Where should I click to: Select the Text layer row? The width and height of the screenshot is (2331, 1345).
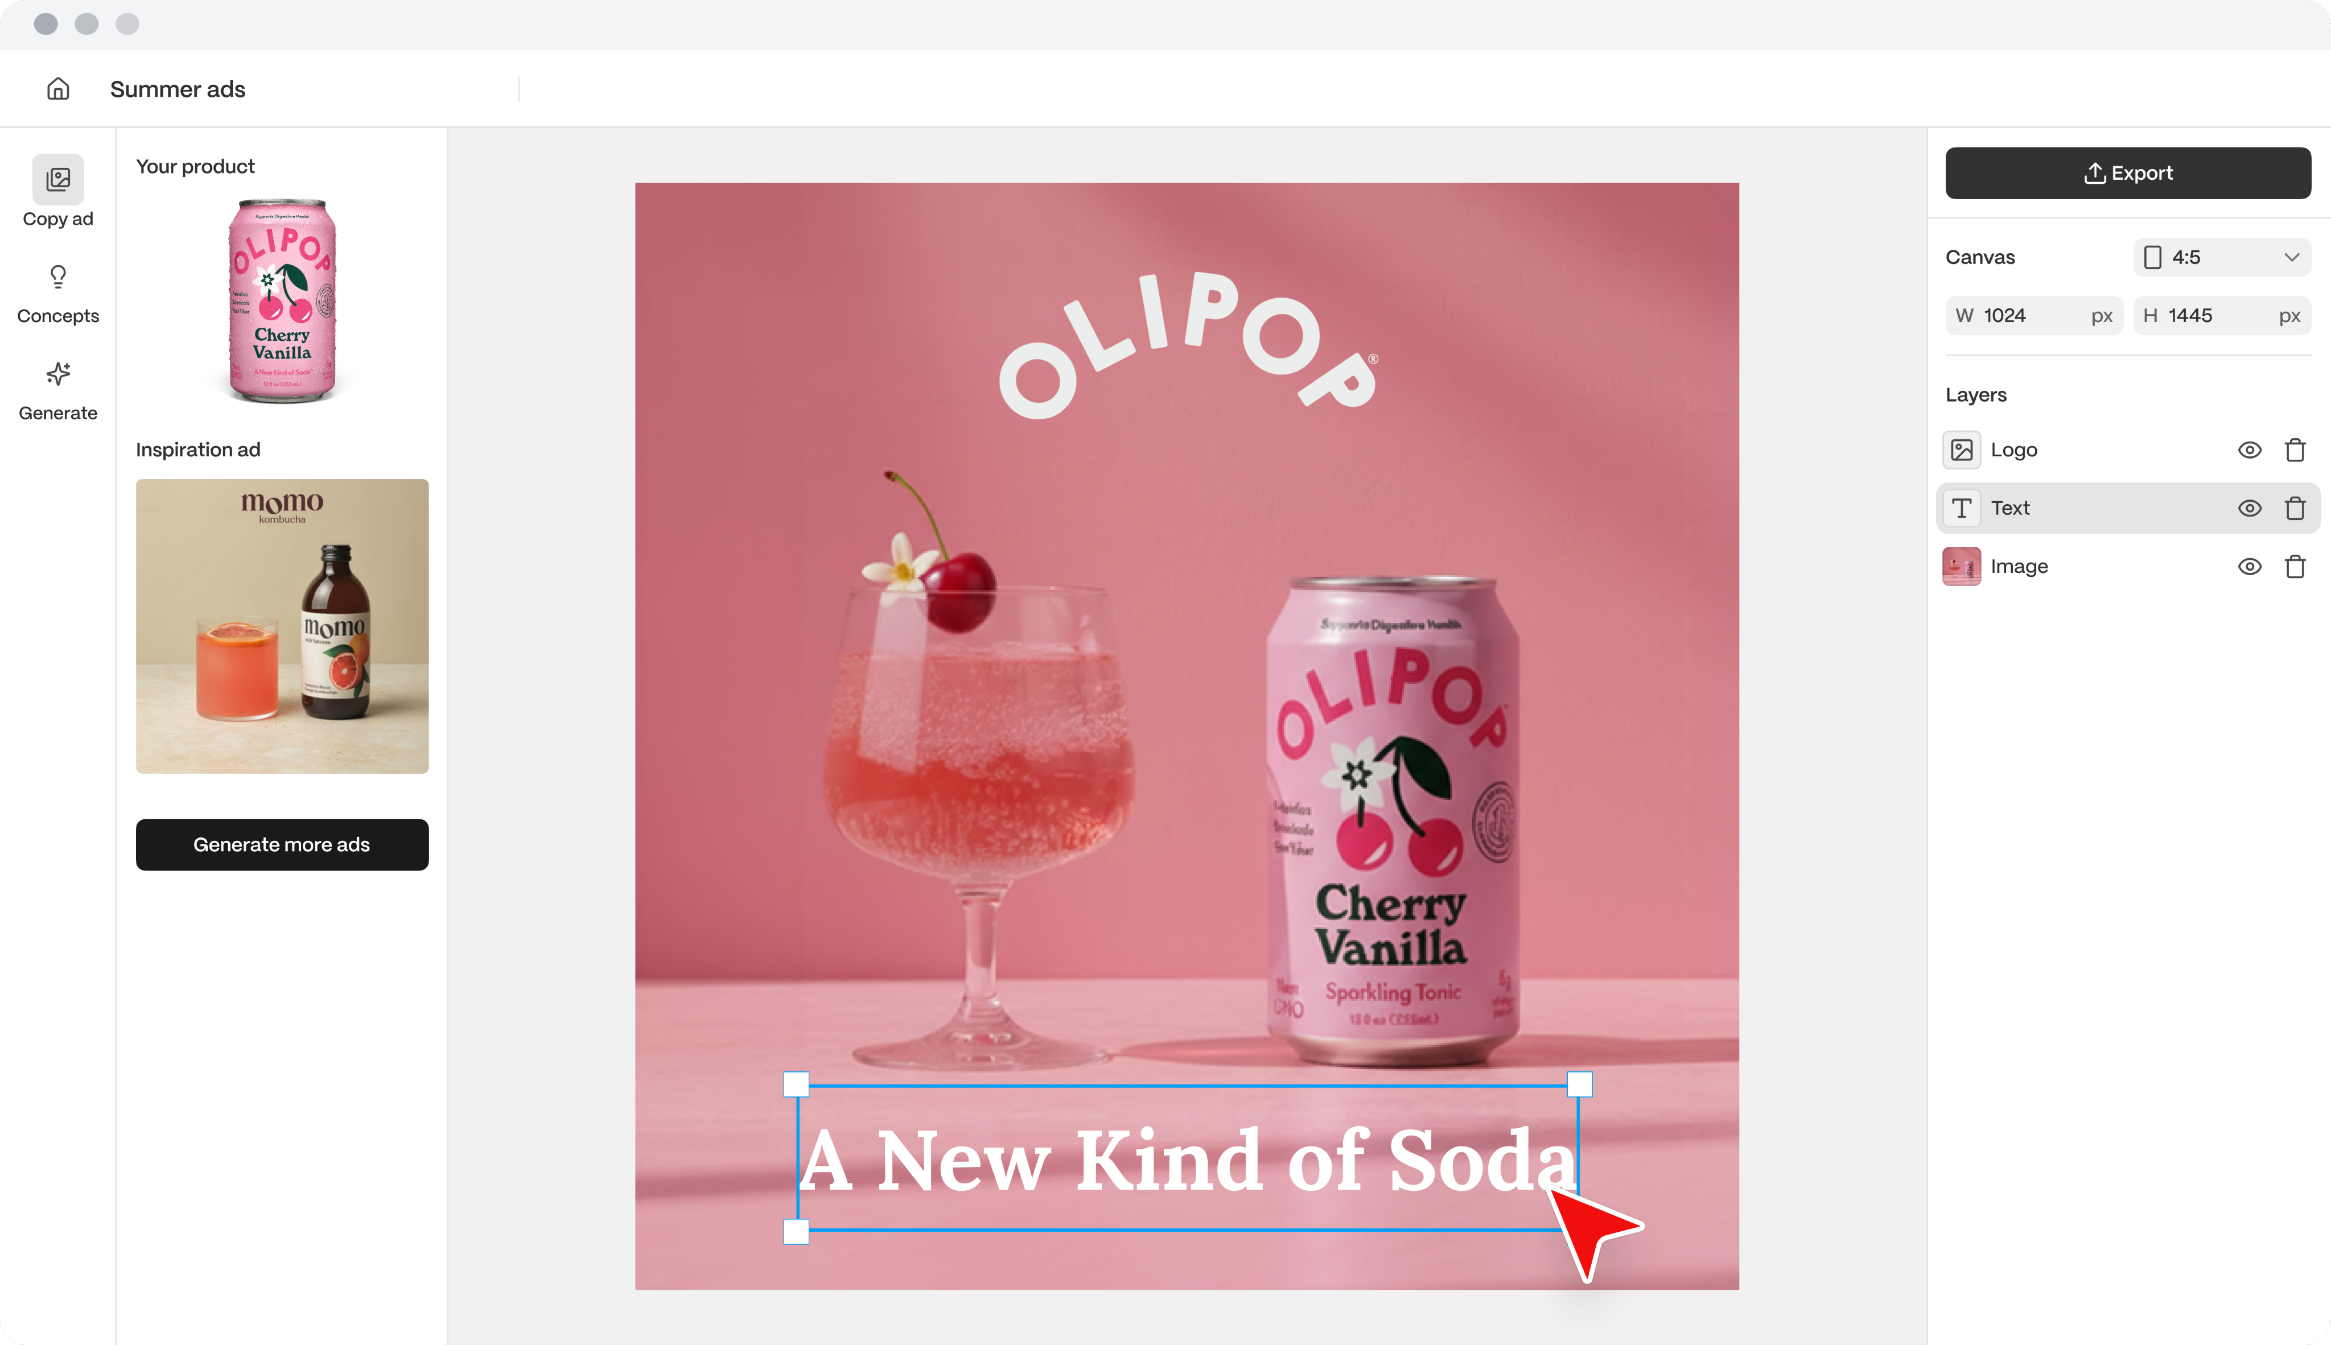point(2128,508)
